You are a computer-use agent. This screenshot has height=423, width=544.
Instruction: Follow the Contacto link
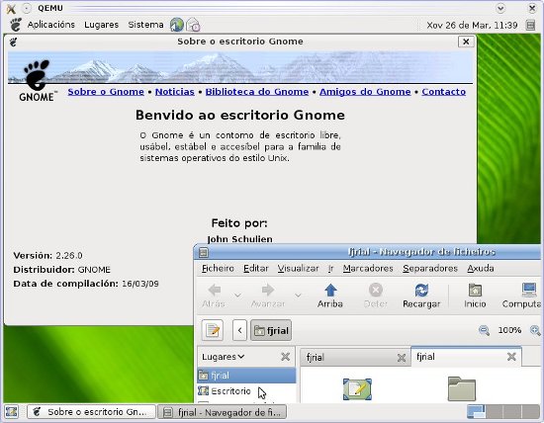(444, 92)
